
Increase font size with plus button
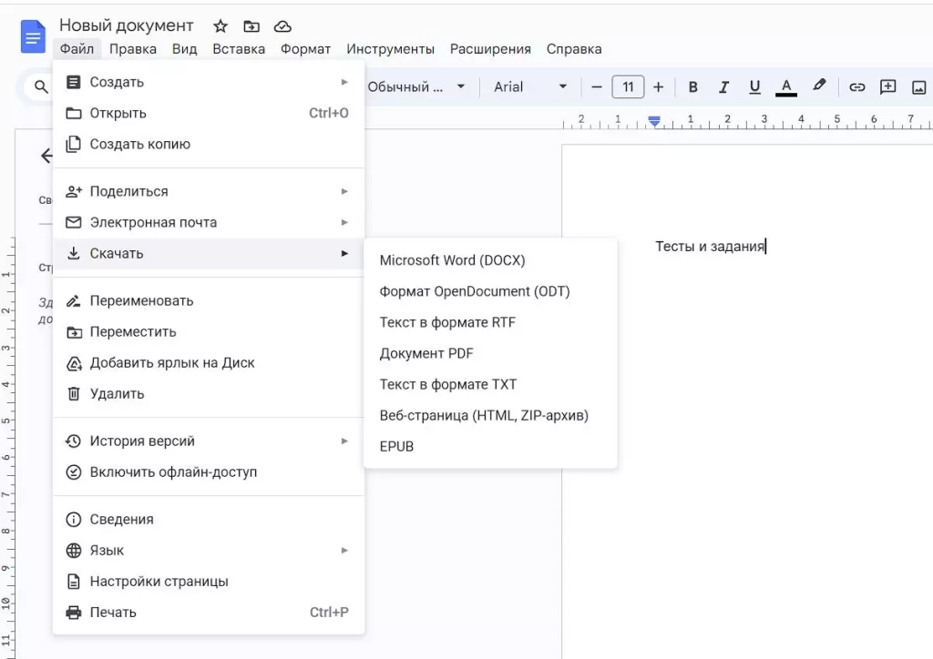[x=659, y=87]
